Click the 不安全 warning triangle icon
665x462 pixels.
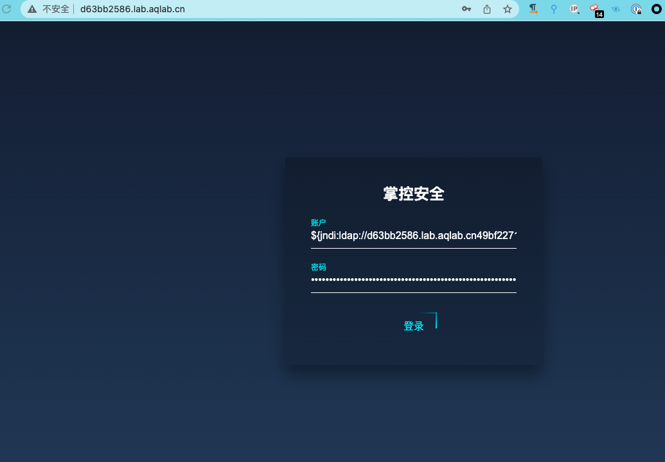pyautogui.click(x=32, y=9)
